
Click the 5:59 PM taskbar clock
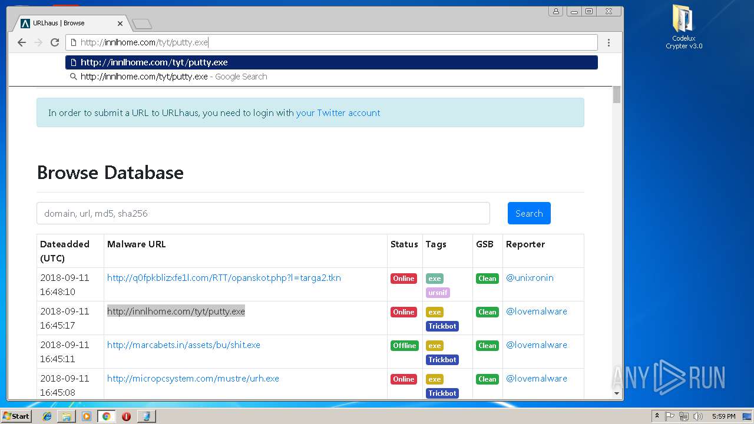point(723,416)
